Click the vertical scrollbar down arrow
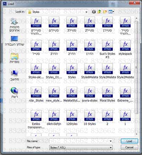 (136, 134)
